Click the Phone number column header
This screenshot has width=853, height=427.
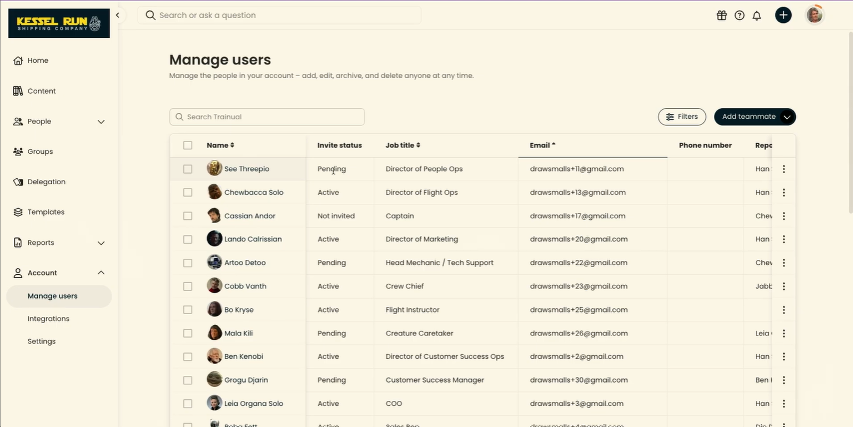click(x=705, y=145)
